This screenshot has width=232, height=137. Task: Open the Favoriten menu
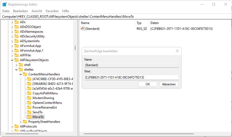(x=52, y=11)
